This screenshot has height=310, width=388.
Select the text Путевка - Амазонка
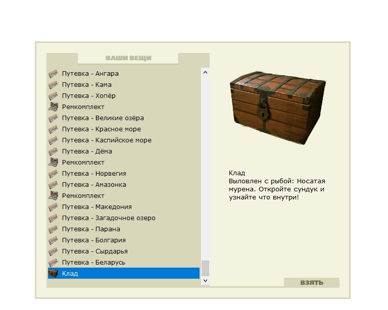(x=94, y=185)
